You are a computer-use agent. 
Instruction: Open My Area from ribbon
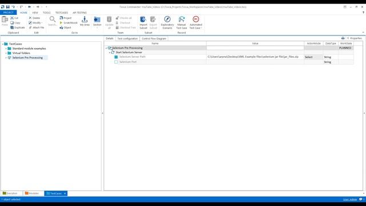click(x=85, y=19)
